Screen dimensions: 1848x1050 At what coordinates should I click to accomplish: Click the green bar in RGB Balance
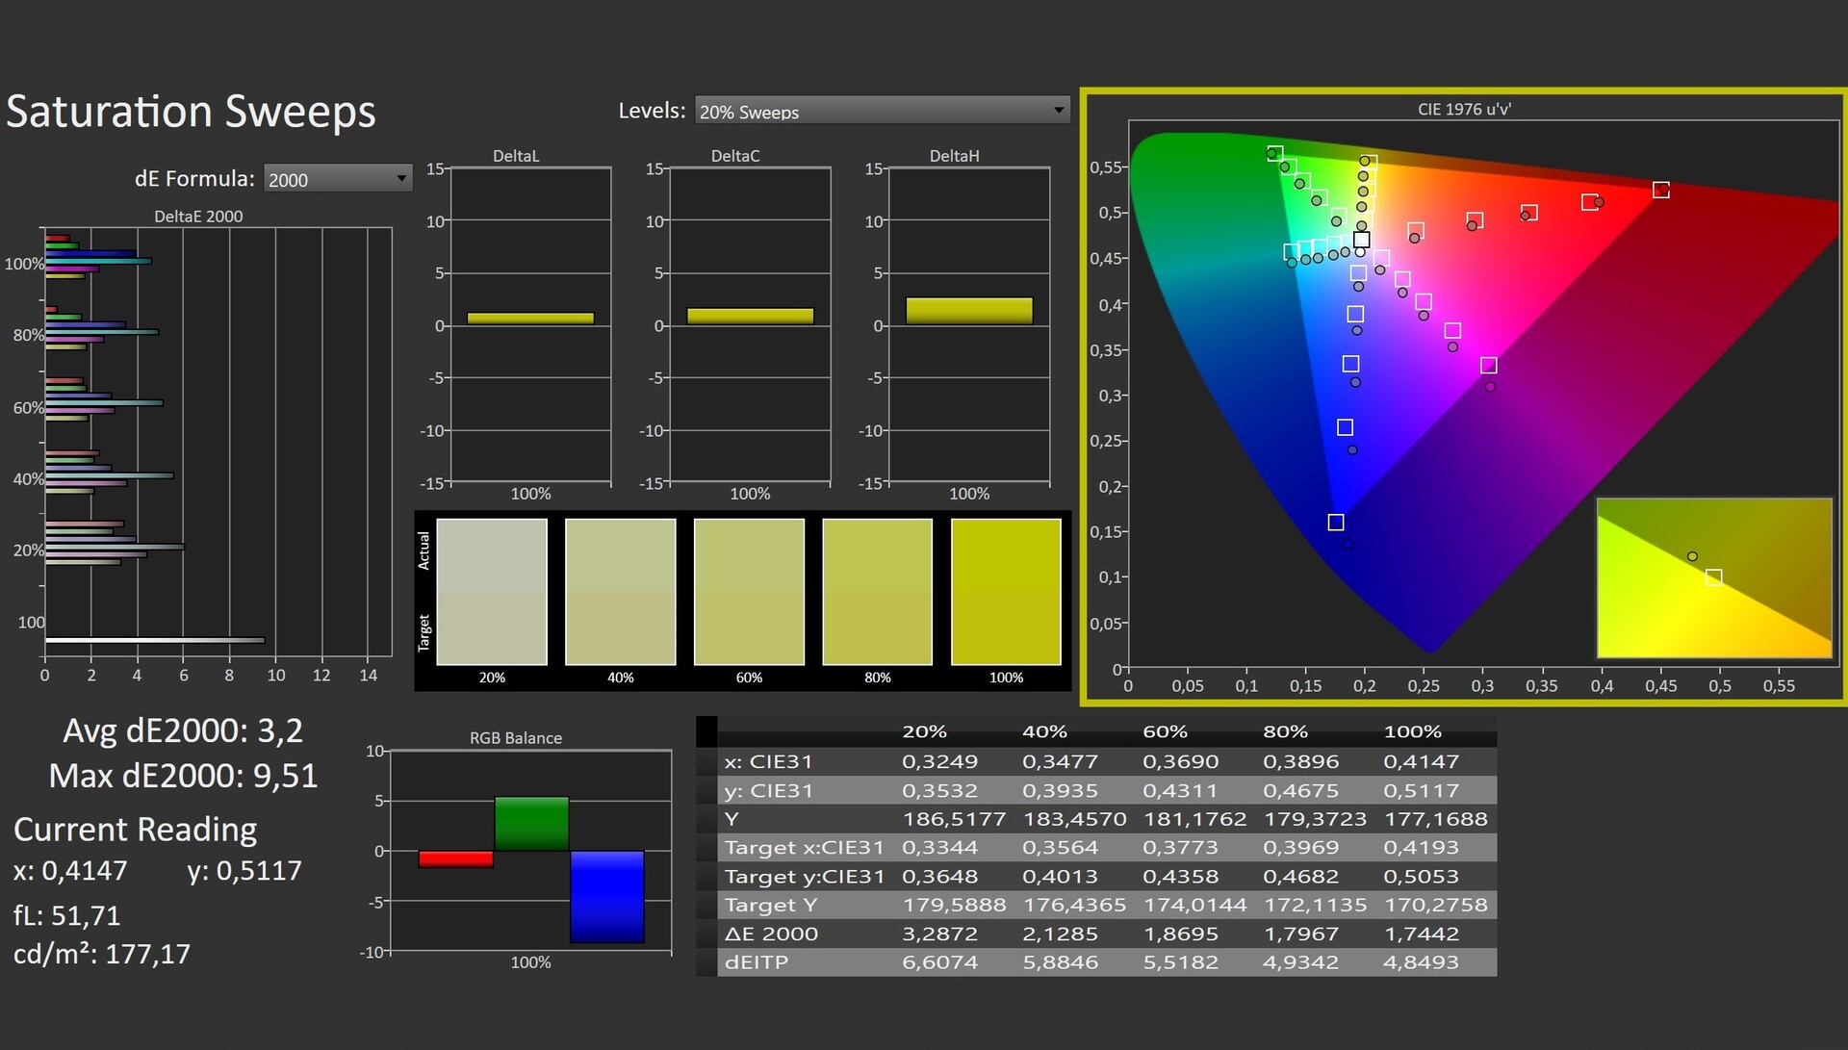[531, 823]
